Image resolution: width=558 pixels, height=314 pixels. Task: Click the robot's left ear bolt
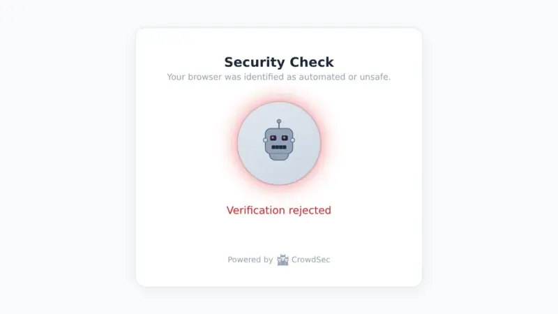tap(265, 140)
